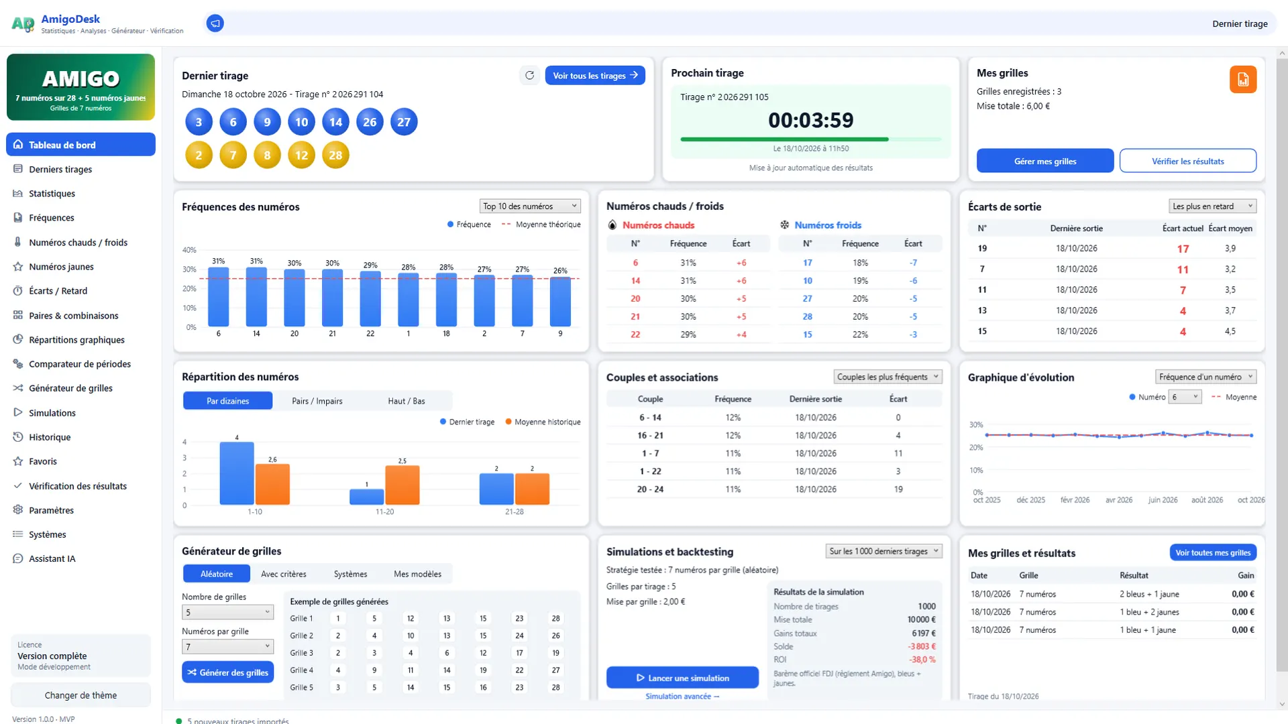
Task: Click the Simulations play icon in sidebar
Action: 18,412
